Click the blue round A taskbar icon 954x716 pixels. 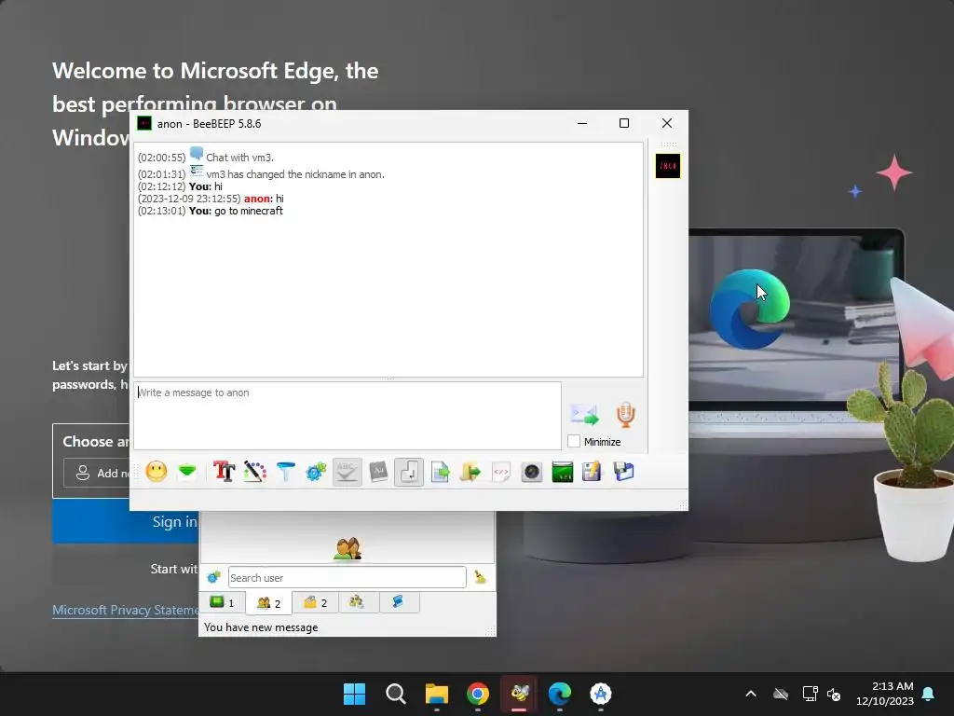point(601,694)
